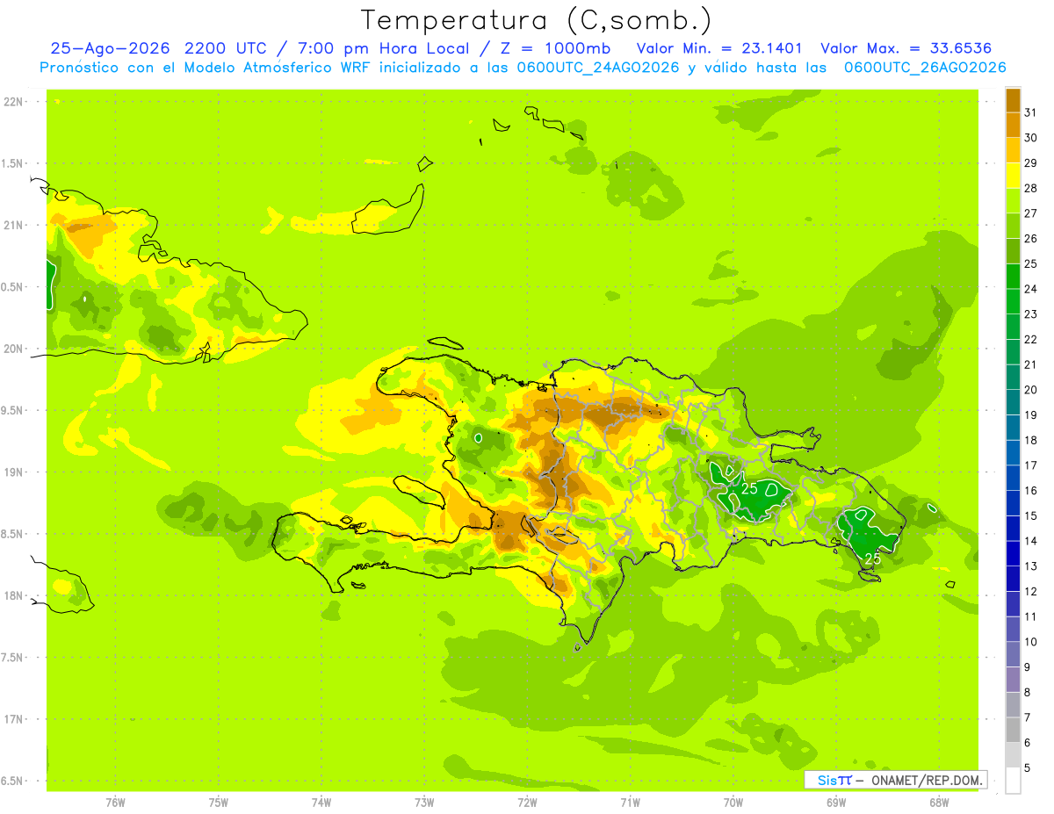The height and width of the screenshot is (814, 1054).
Task: Click the legend value '29'
Action: point(1031,162)
